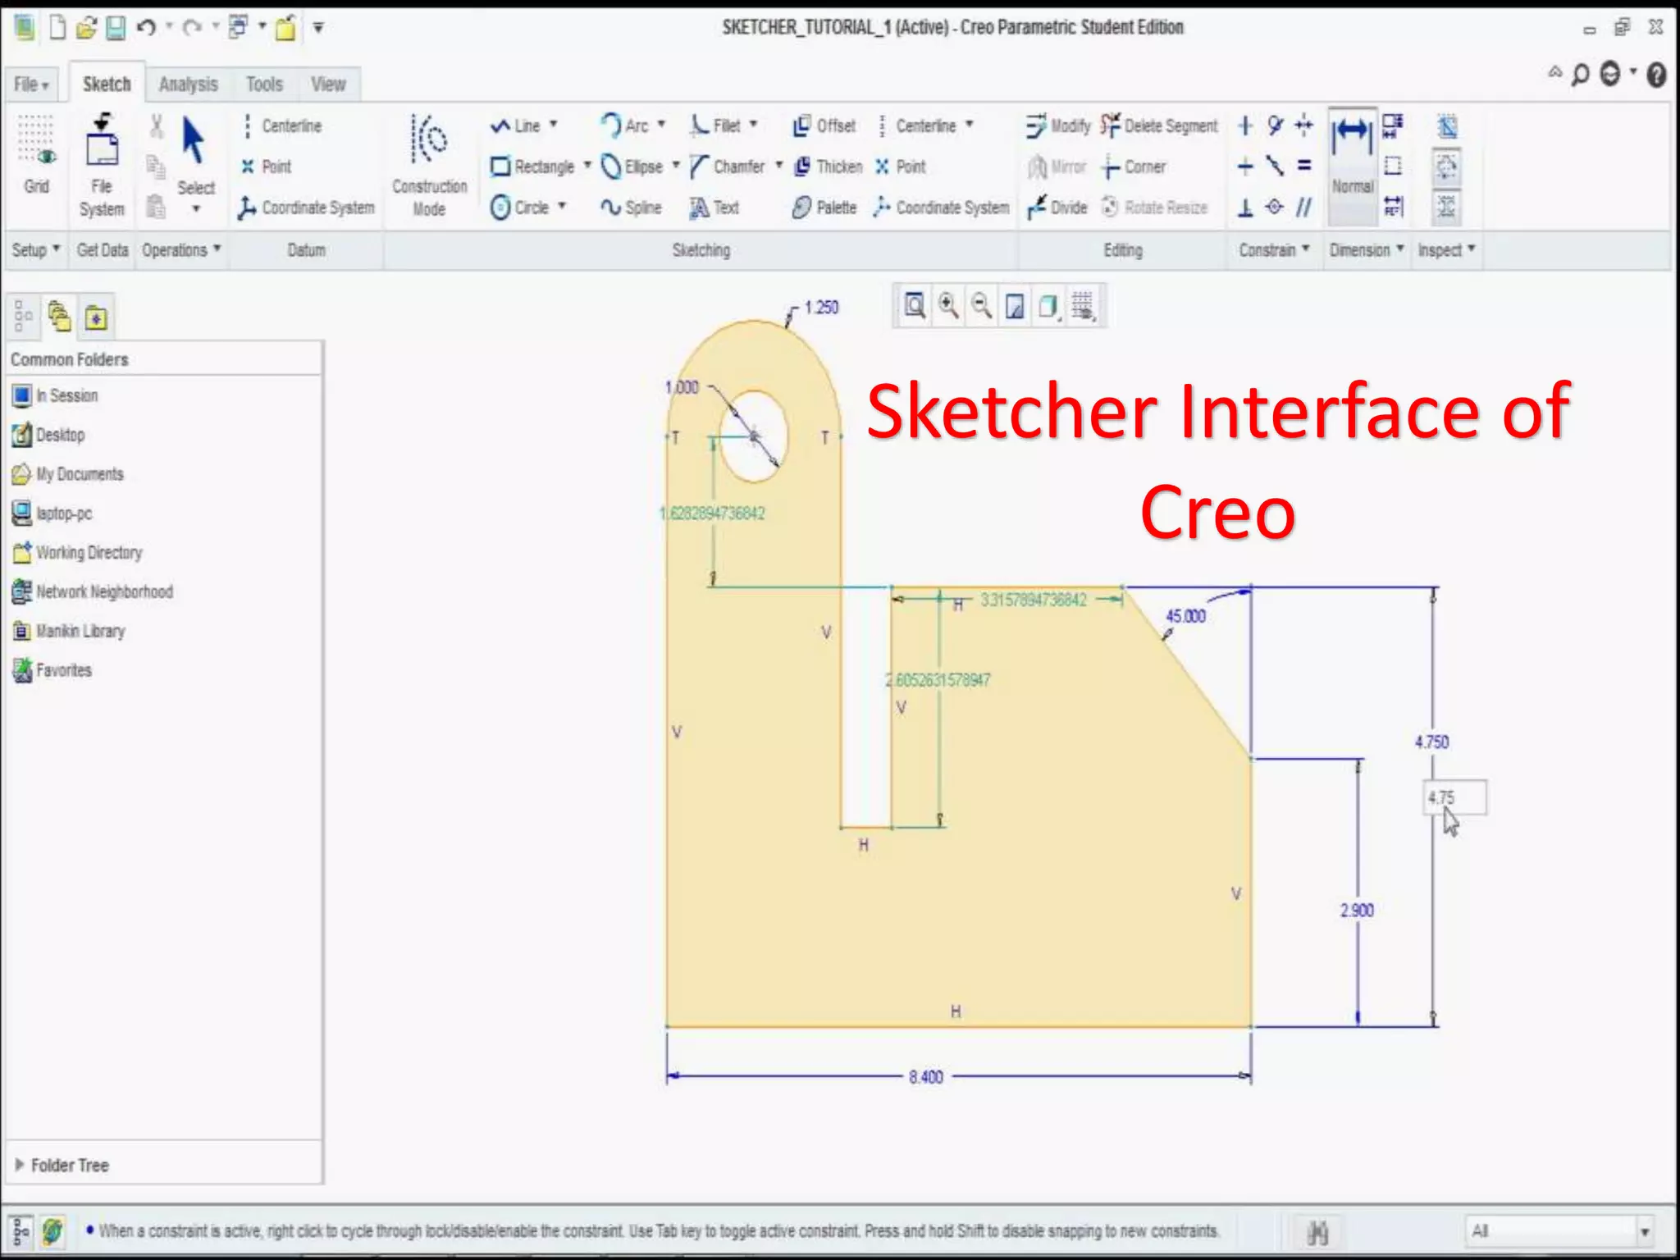Open the Tools tab
Screen dimensions: 1680x1260
(x=264, y=84)
